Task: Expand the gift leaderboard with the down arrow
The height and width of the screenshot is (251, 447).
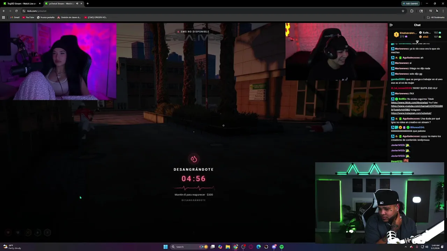Action: coord(417,41)
